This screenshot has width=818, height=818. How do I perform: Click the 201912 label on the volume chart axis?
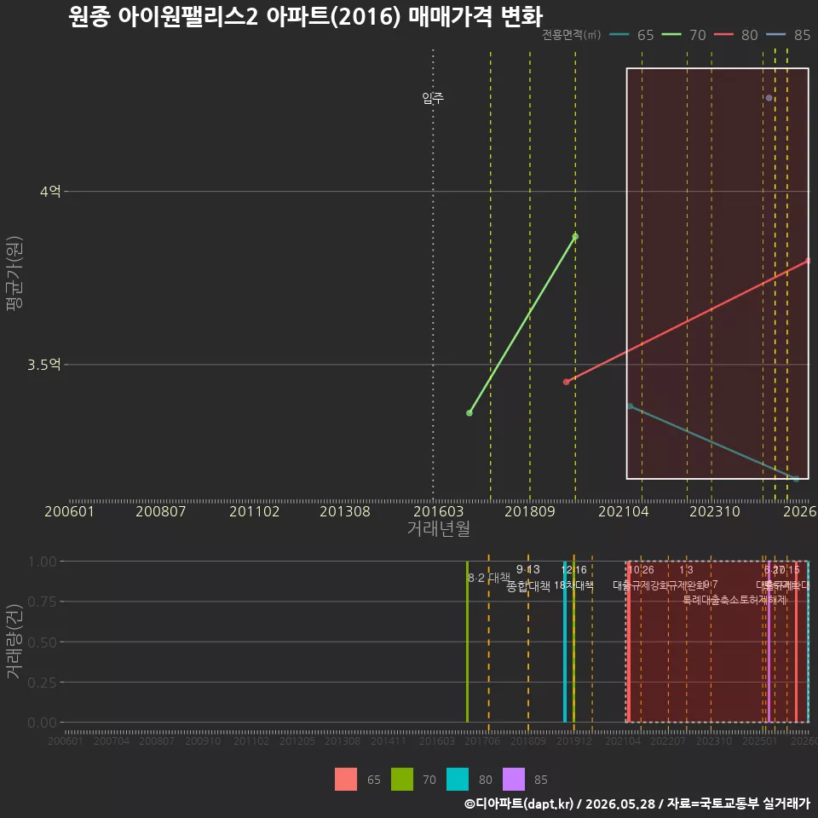pyautogui.click(x=573, y=740)
